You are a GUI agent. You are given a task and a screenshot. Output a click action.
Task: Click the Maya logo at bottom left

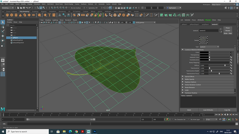pyautogui.click(x=3, y=109)
